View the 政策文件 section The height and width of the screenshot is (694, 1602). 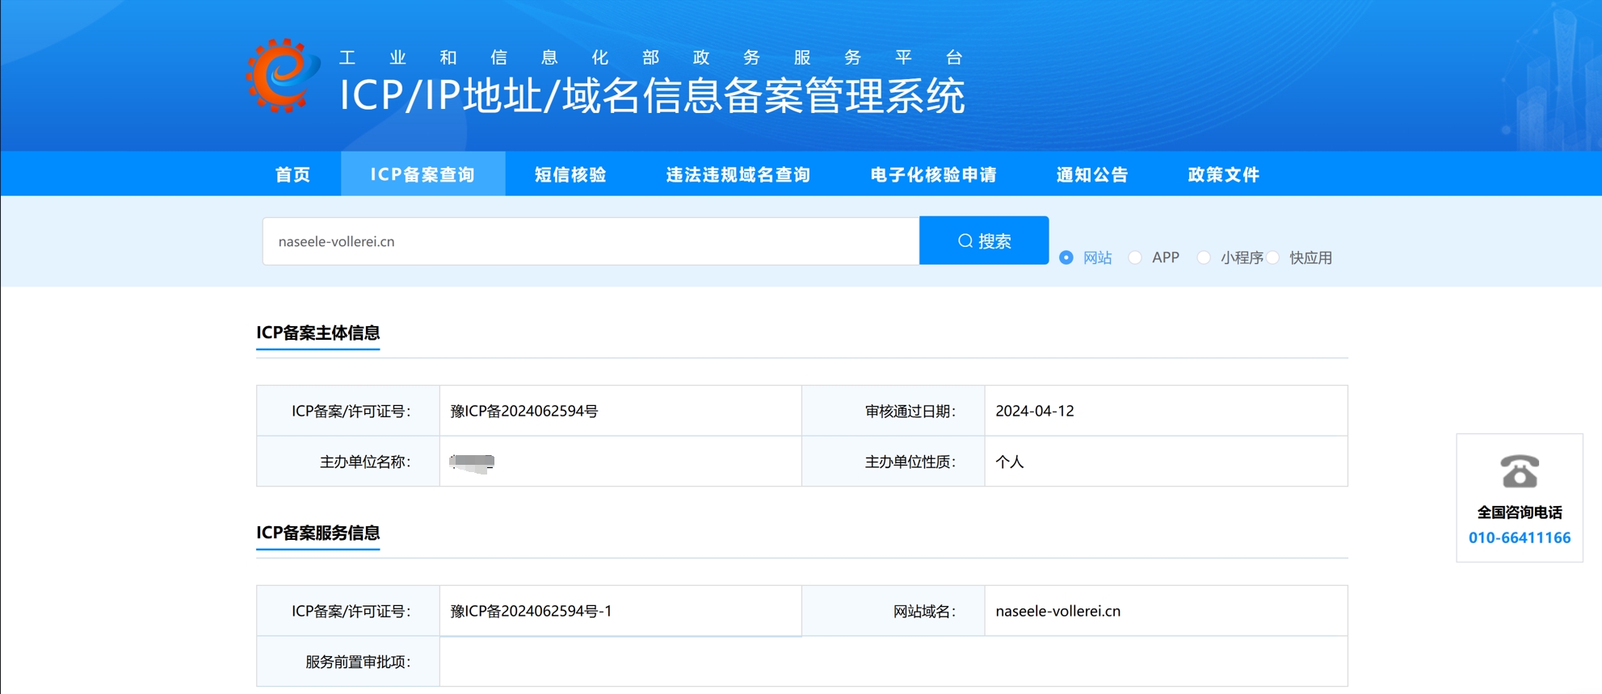(1223, 174)
